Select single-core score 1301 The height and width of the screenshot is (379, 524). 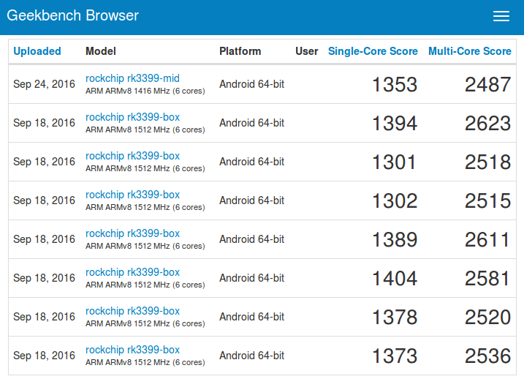pyautogui.click(x=394, y=162)
